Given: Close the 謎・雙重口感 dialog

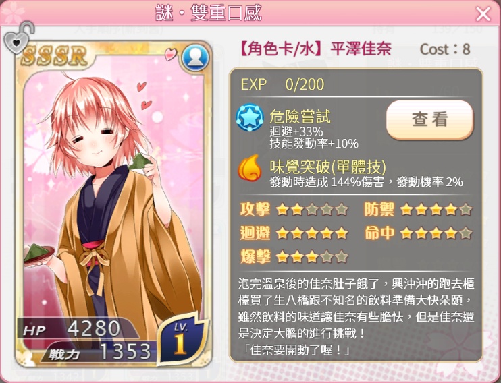Looking at the screenshot, I should [483, 14].
